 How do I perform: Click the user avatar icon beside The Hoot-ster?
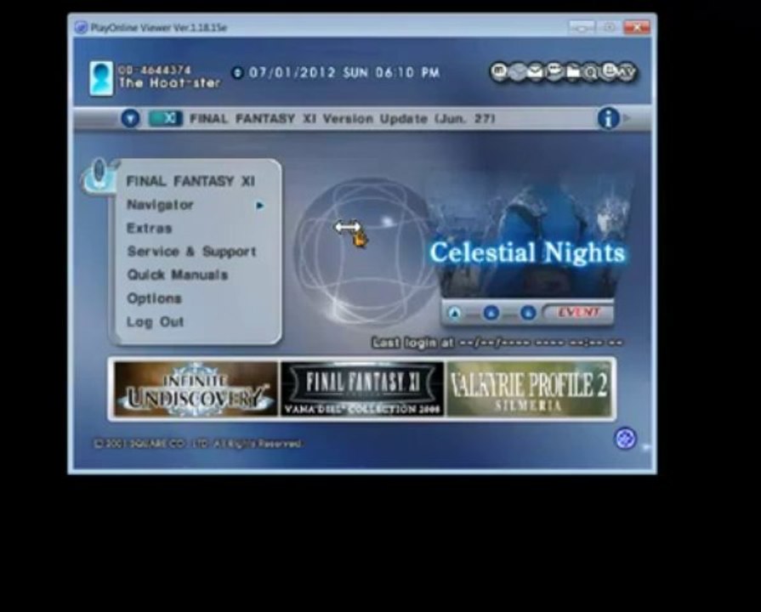pos(101,77)
